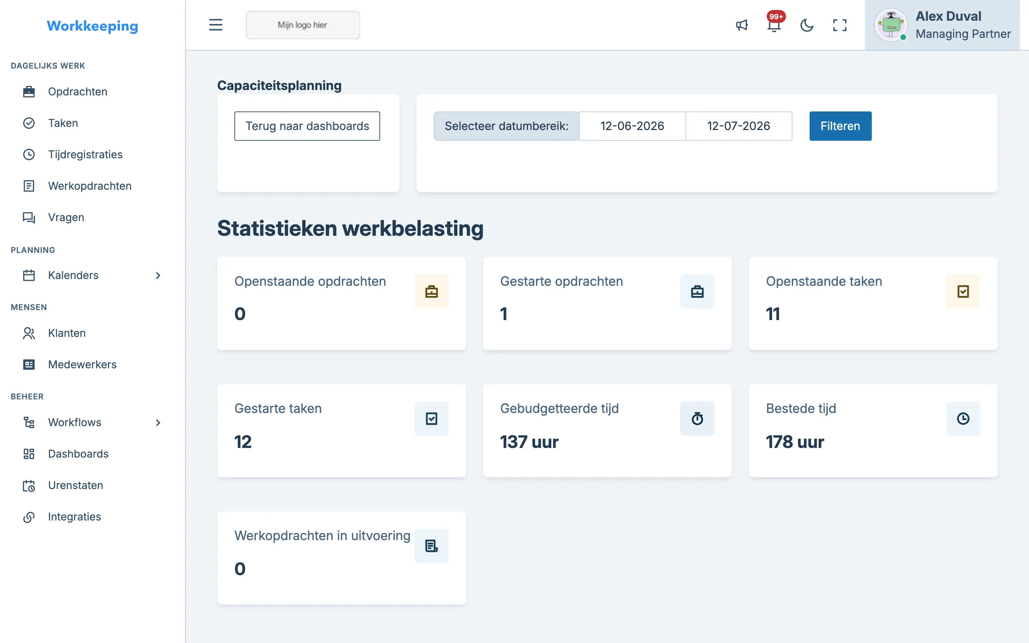Click 'Selecteer datumbereik:' label
The image size is (1029, 643).
click(506, 126)
